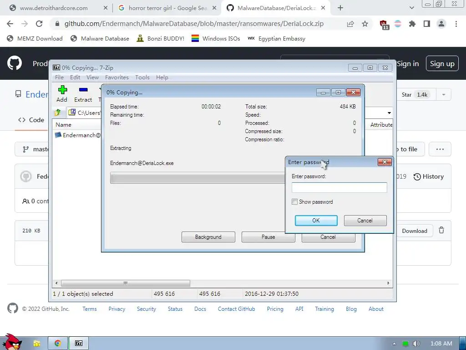Open the Extensions puzzle icon
Viewport: 466px width, 350px height.
pyautogui.click(x=412, y=24)
